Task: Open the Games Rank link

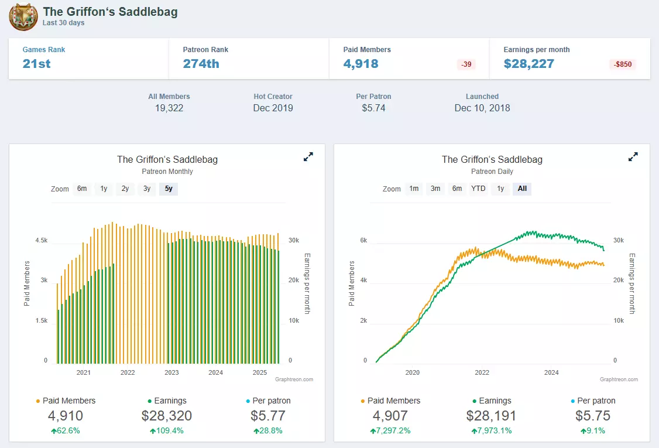Action: pos(44,50)
